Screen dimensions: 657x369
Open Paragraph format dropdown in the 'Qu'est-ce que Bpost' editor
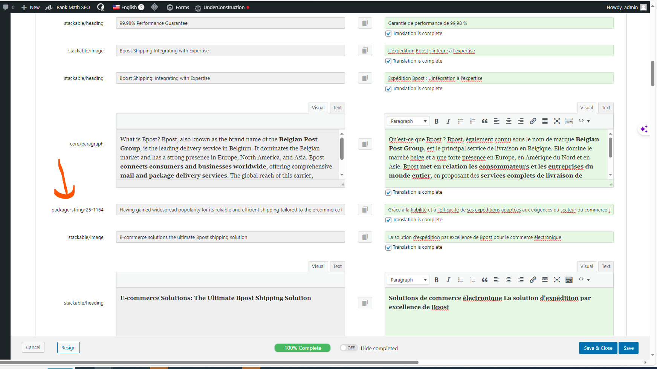(408, 121)
